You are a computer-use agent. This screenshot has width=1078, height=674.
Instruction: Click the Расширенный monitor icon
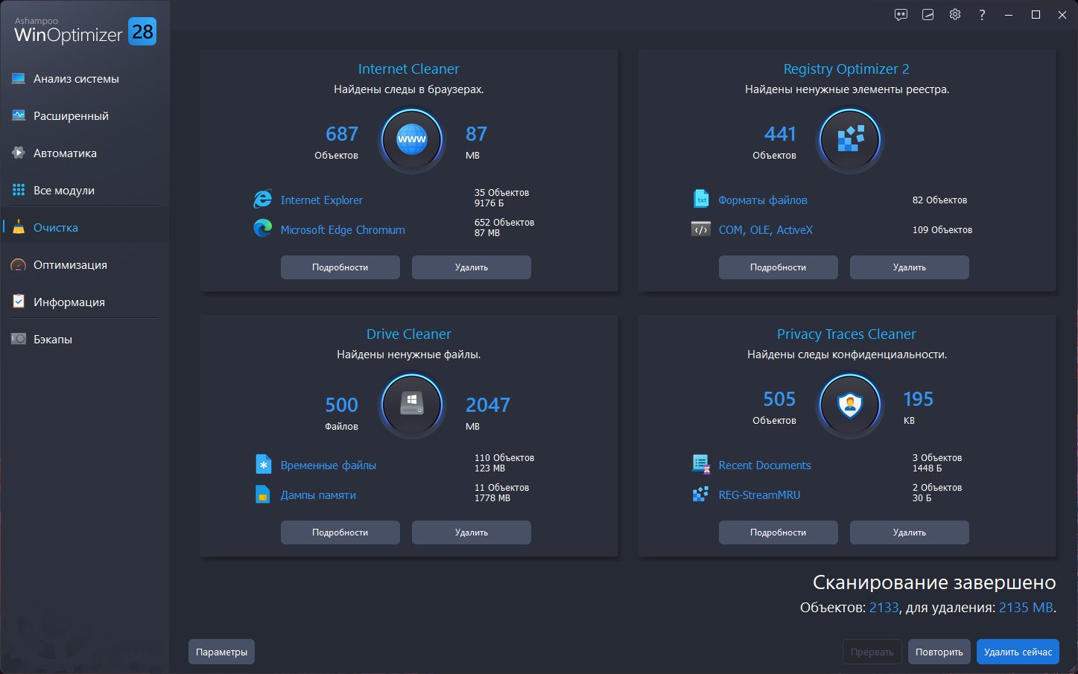(x=19, y=115)
